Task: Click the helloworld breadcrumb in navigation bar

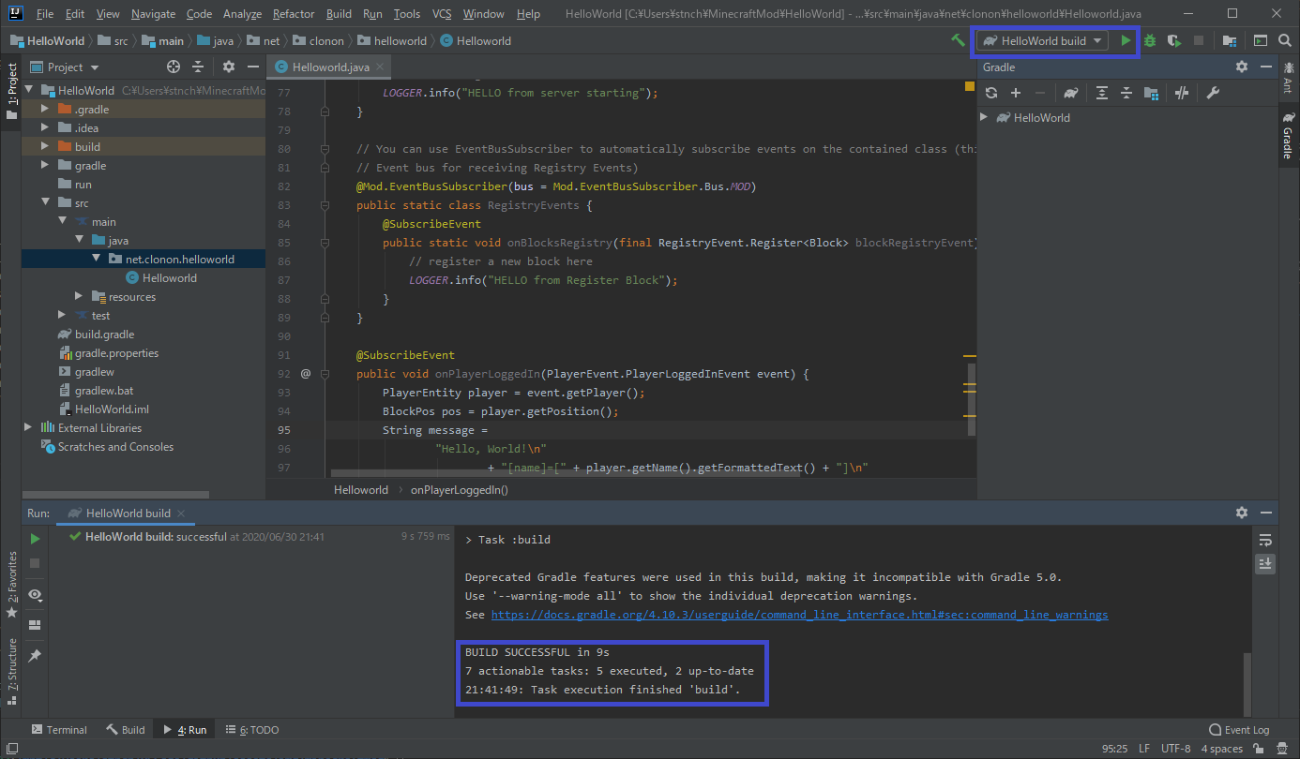Action: [x=393, y=40]
